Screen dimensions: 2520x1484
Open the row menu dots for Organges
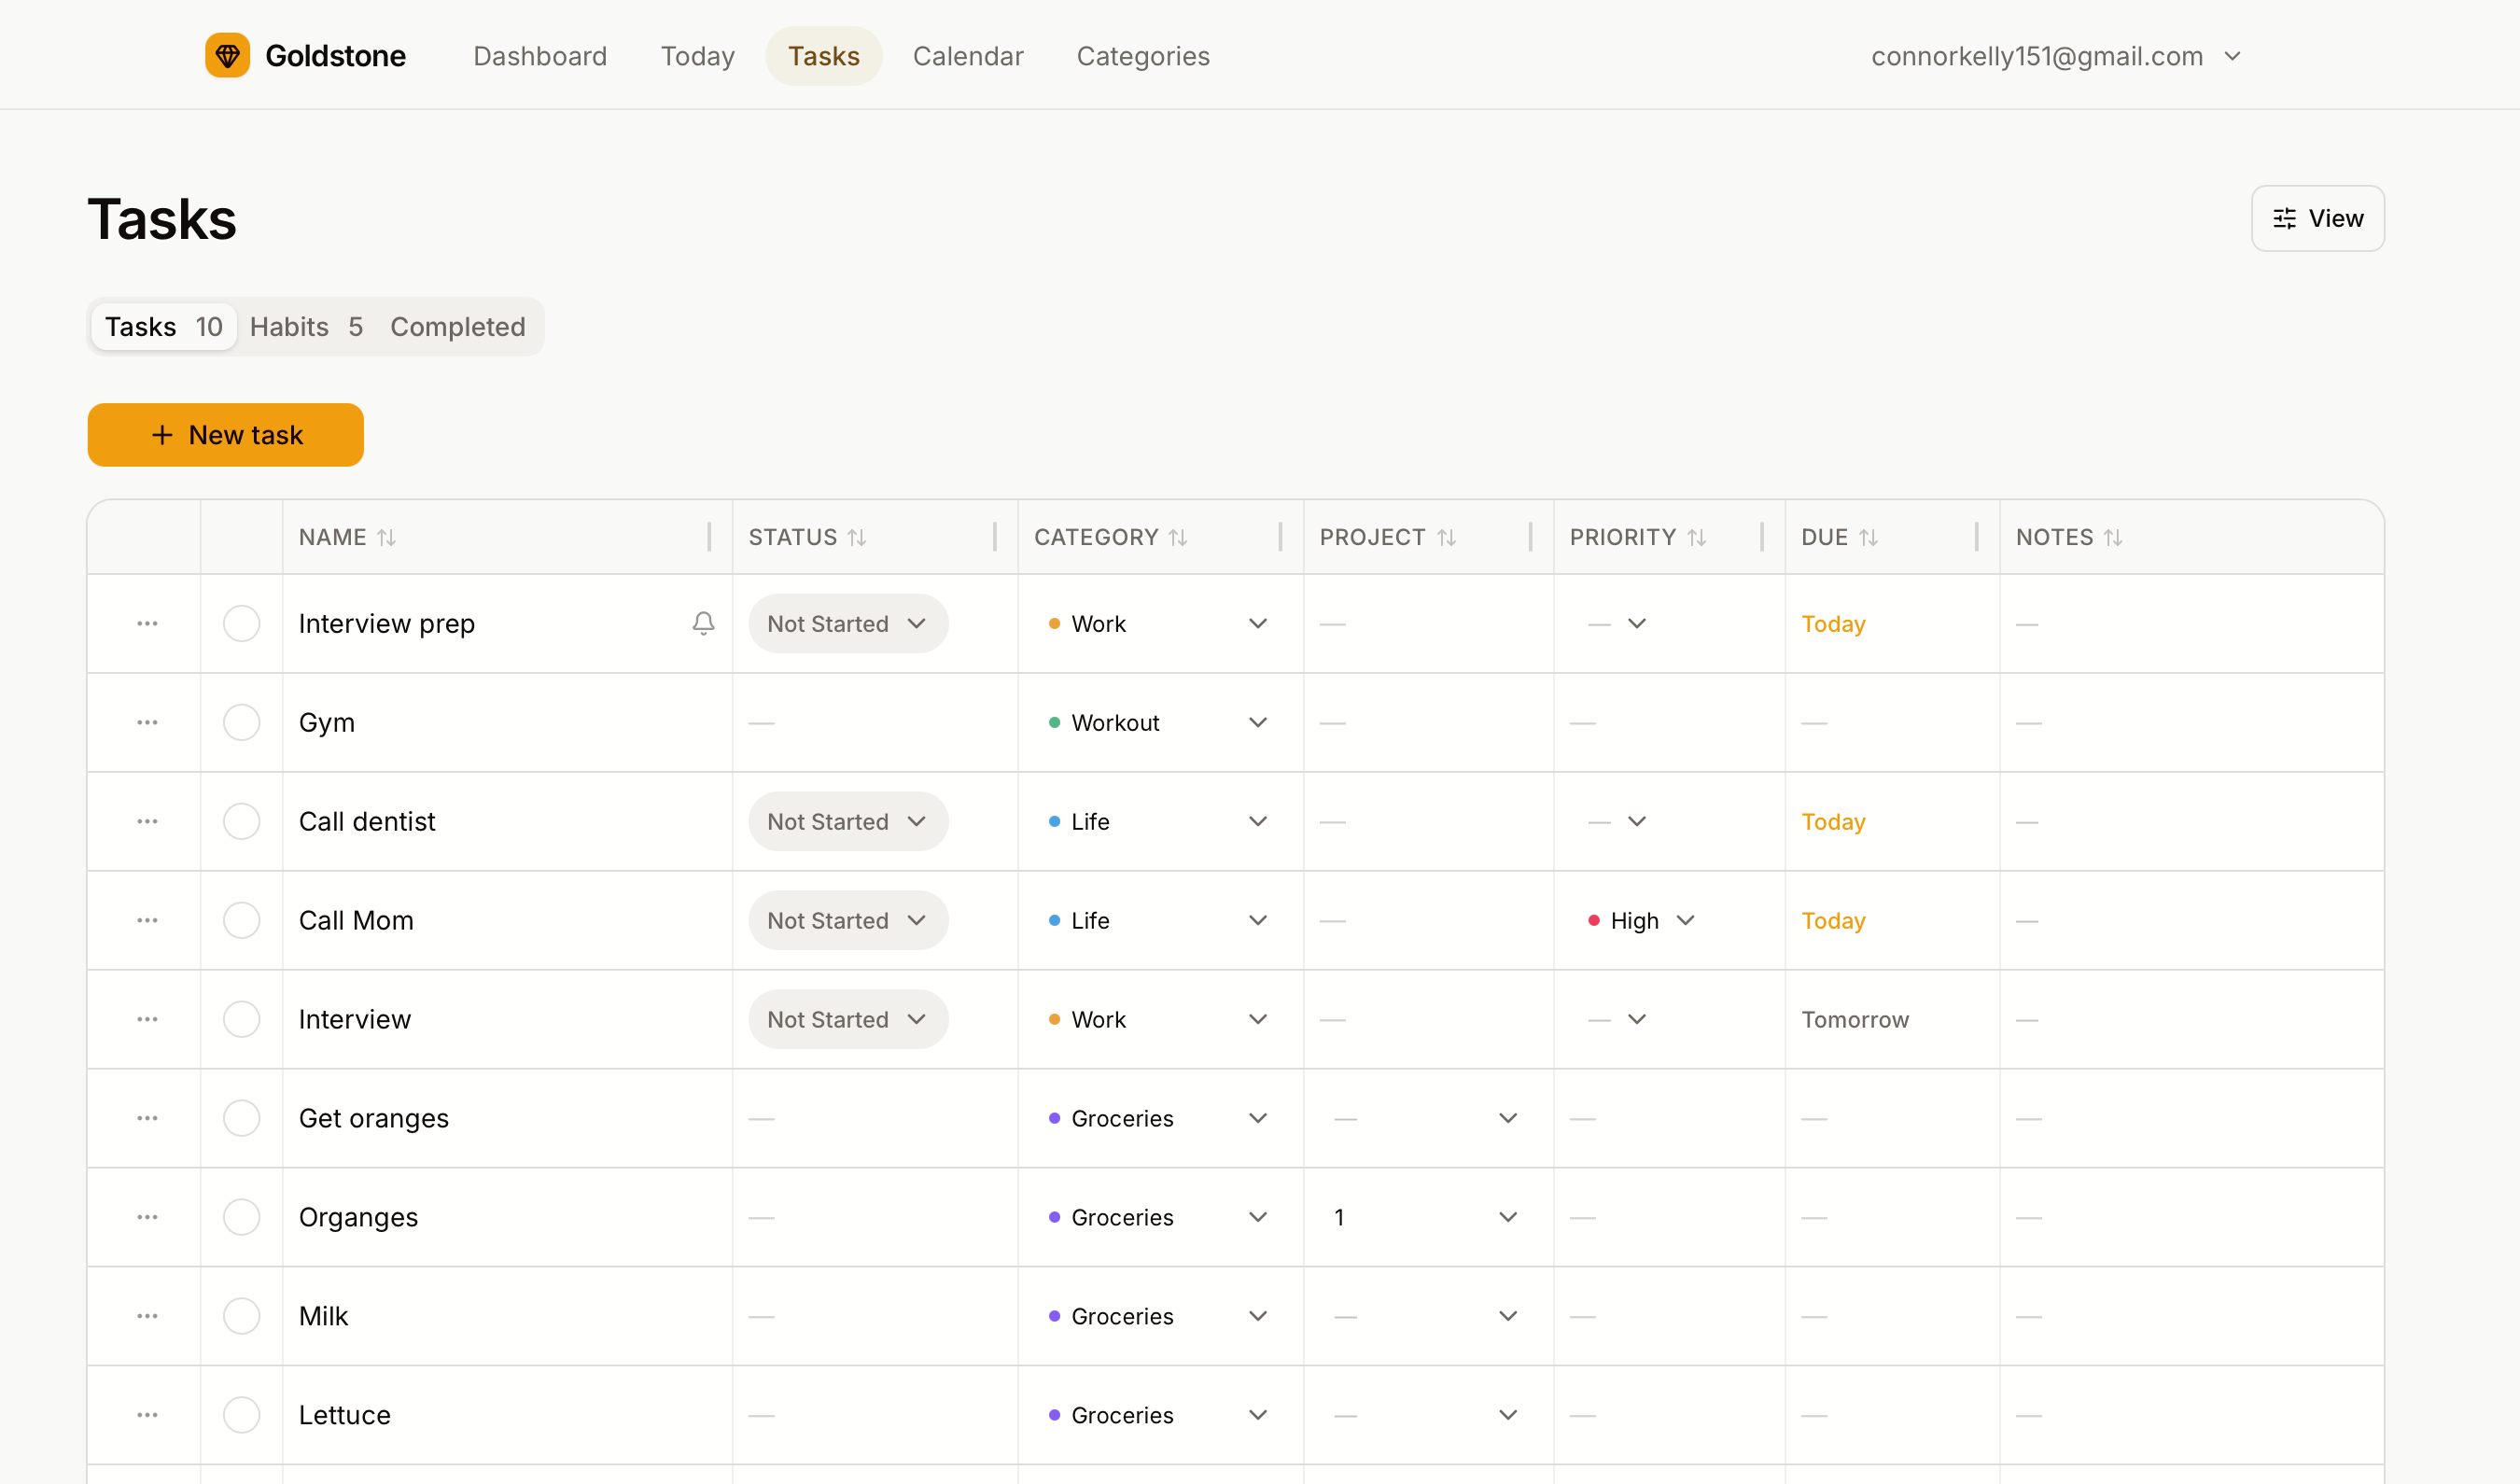click(x=147, y=1217)
